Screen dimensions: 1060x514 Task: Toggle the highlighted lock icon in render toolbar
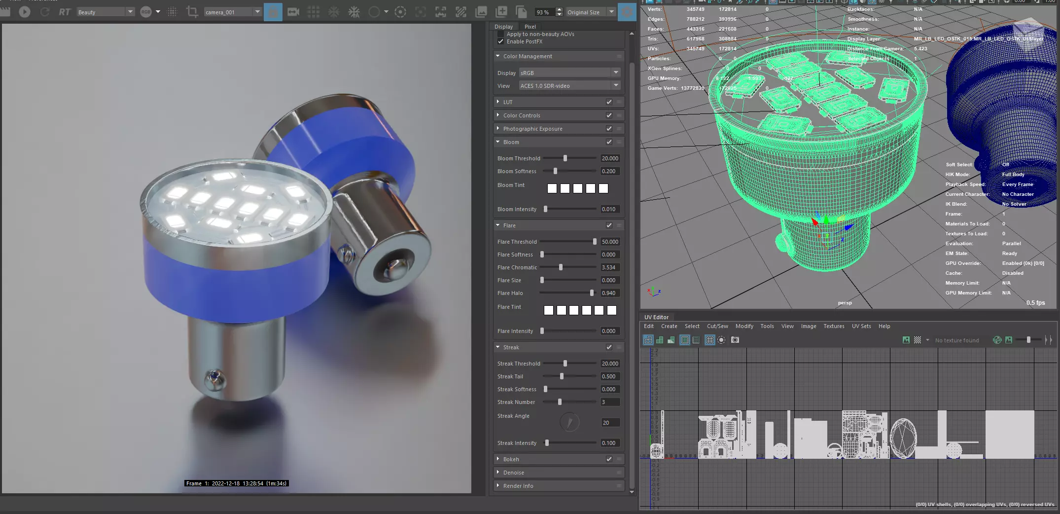pyautogui.click(x=273, y=12)
